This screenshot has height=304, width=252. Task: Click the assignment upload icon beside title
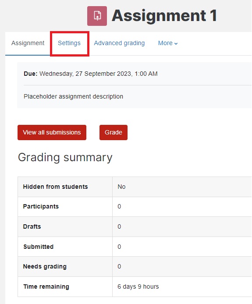tap(97, 16)
